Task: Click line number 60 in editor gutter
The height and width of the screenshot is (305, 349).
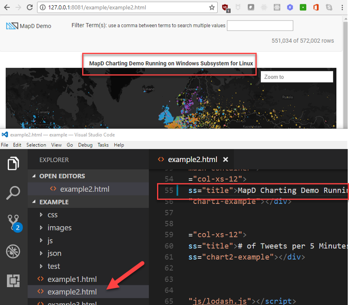Action: tap(169, 246)
